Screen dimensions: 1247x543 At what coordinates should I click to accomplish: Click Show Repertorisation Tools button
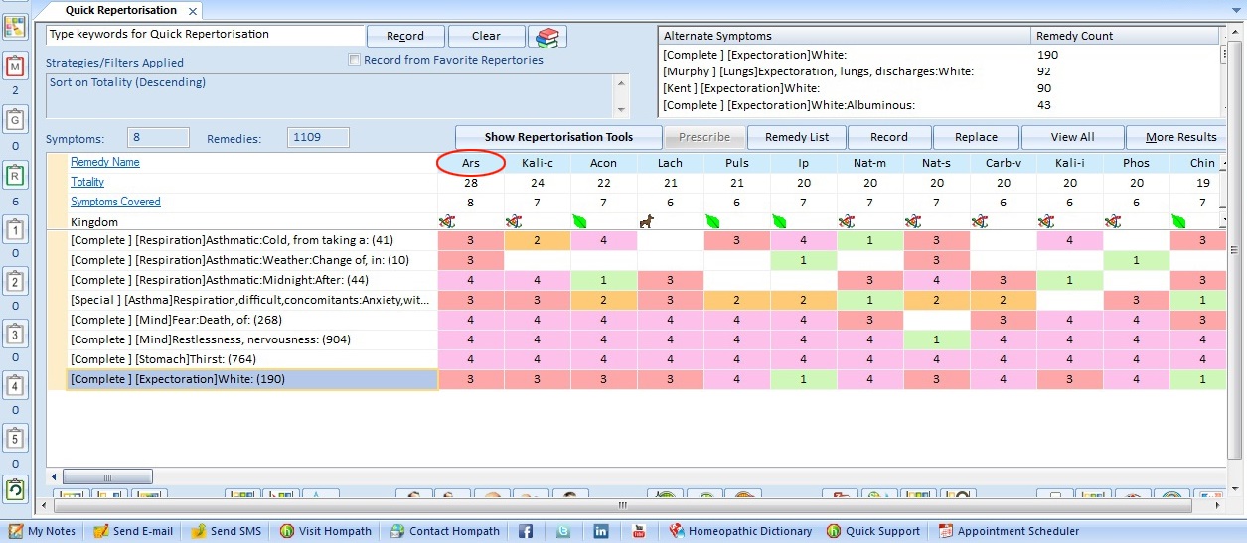(x=557, y=137)
